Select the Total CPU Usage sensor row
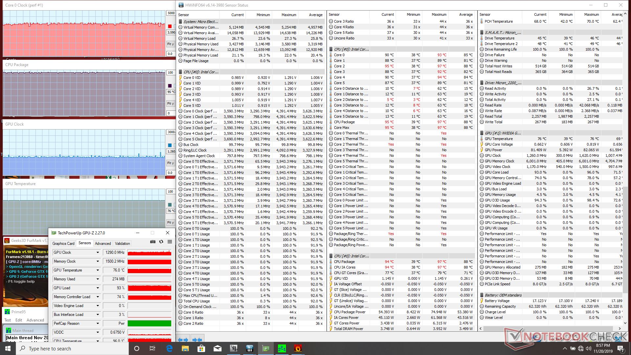 tap(251, 301)
